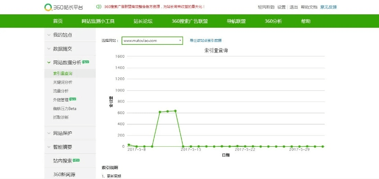Click the 导出该站点索引数据 export link
This screenshot has width=379, height=179.
coord(205,41)
